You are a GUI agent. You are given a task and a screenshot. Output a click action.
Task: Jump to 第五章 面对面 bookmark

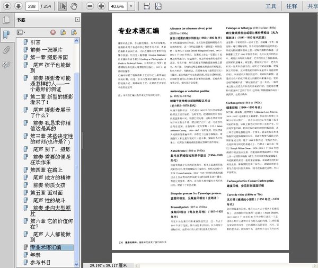pyautogui.click(x=46, y=193)
